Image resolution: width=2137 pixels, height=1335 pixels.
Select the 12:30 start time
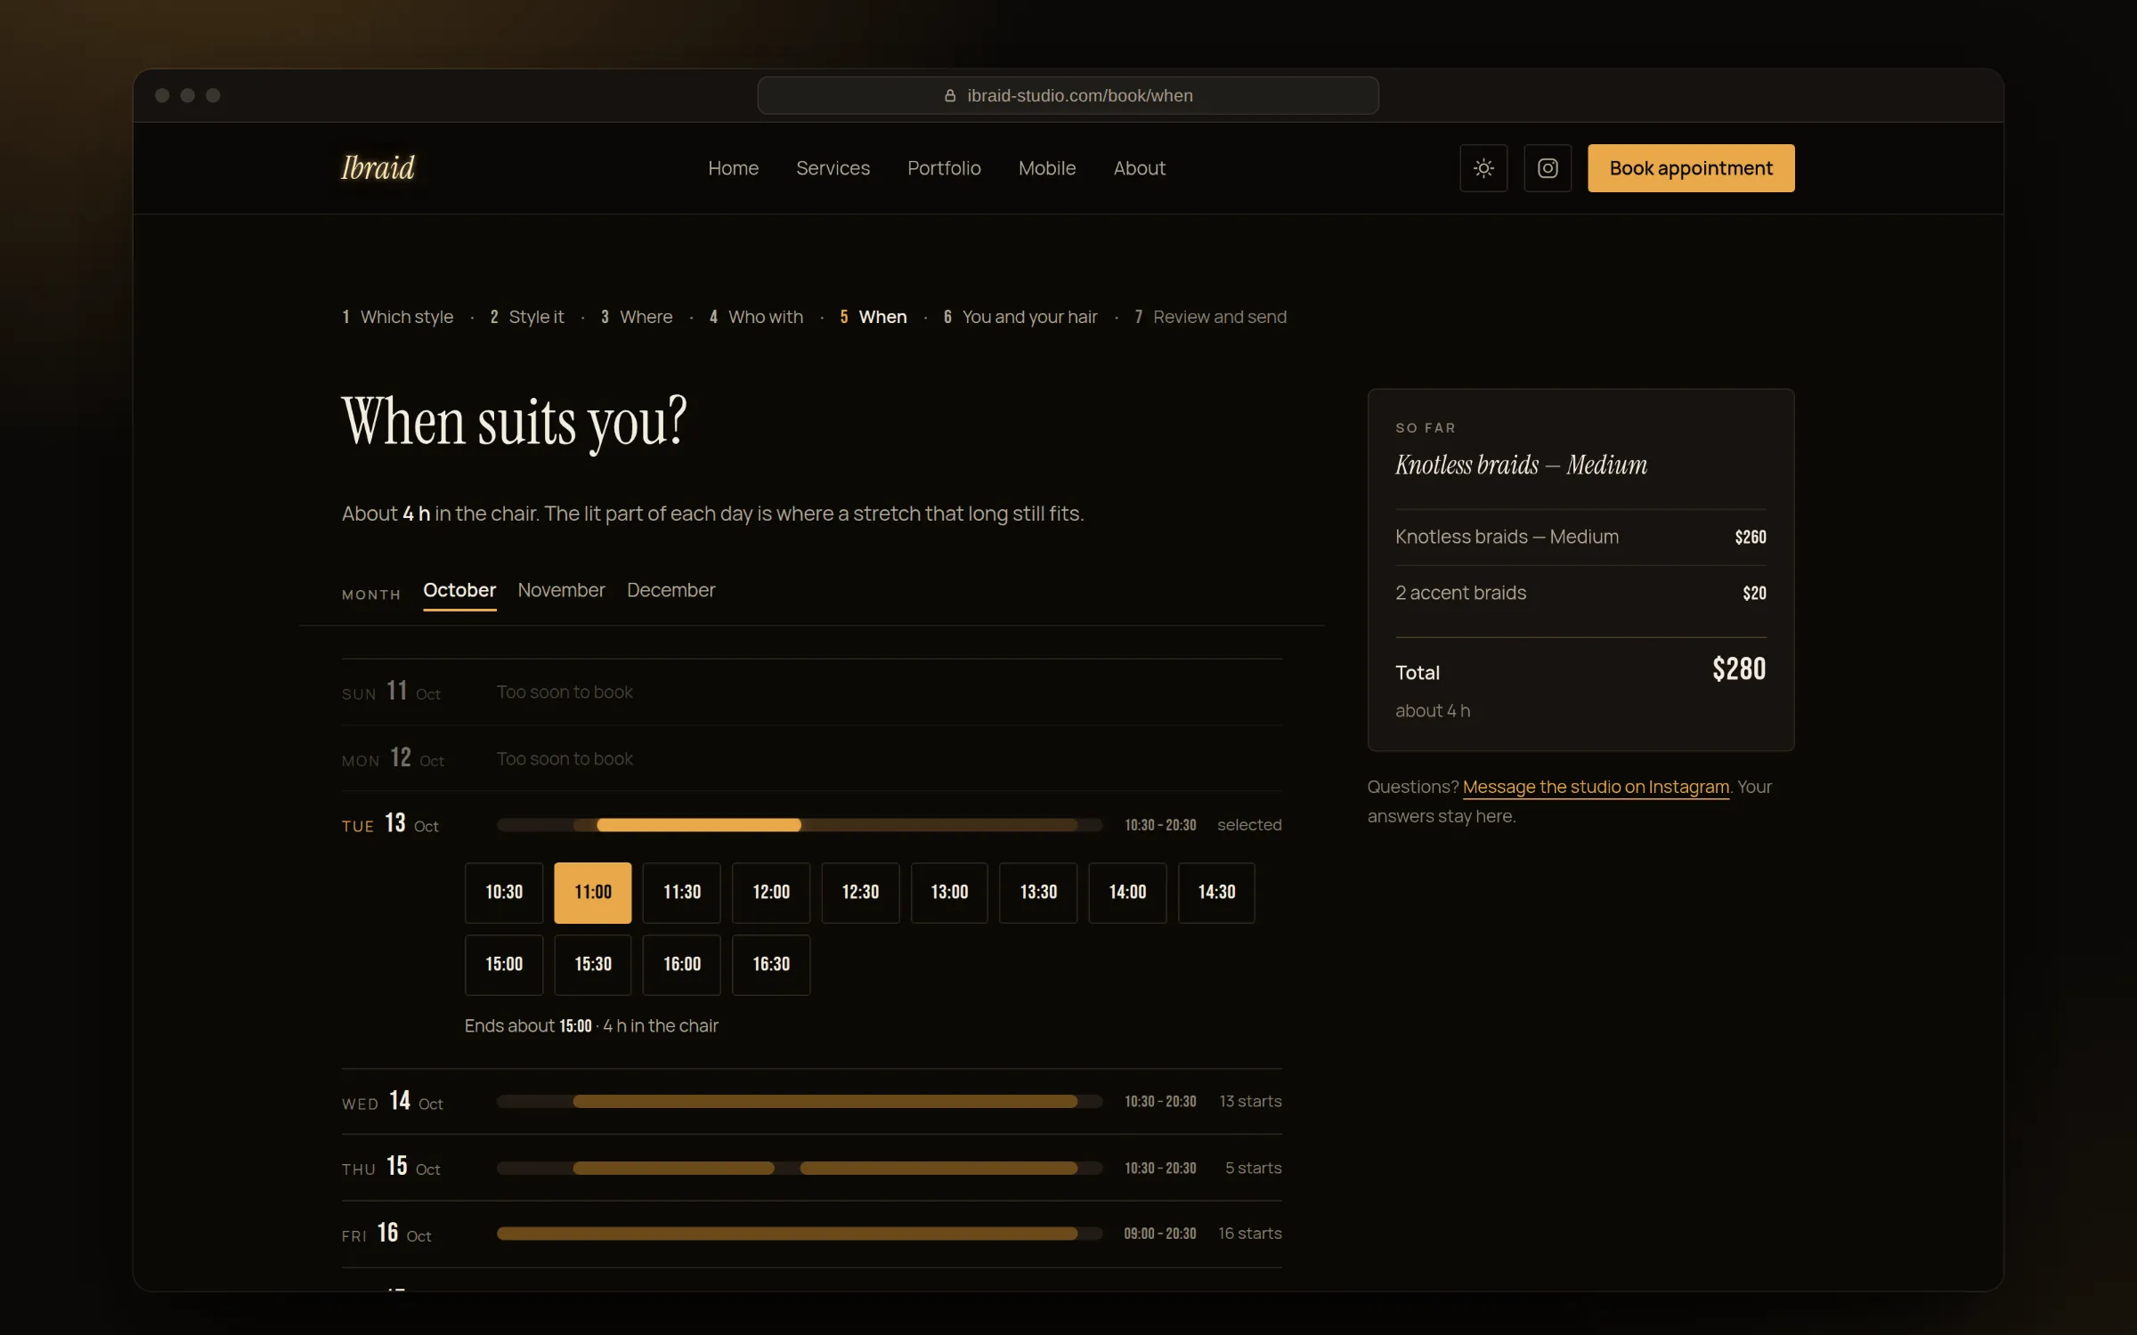(x=860, y=893)
